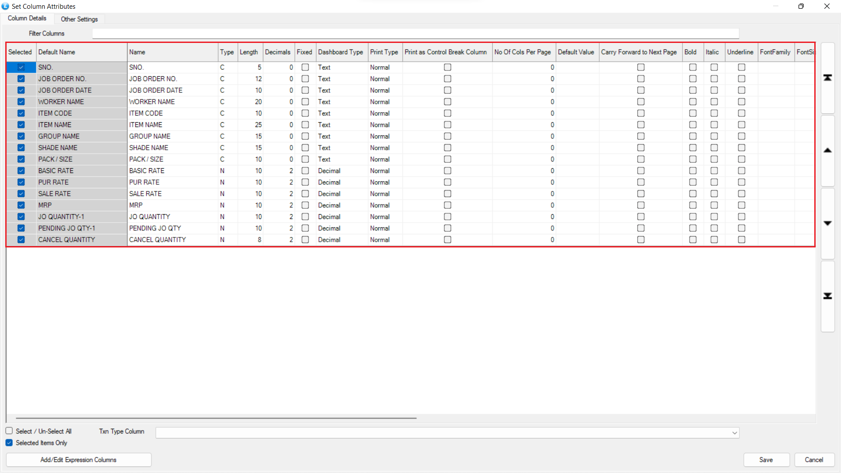
Task: Click Dashboard Type cell of BASIC RATE
Action: (342, 171)
